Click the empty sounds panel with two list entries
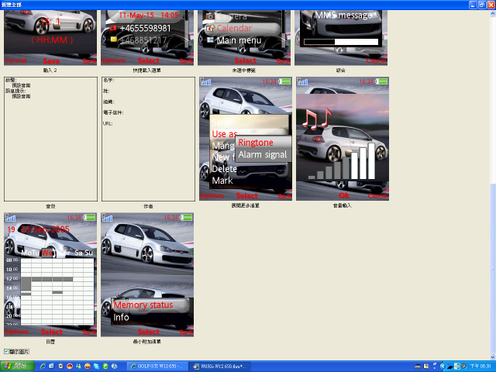This screenshot has width=496, height=372. tap(50, 139)
